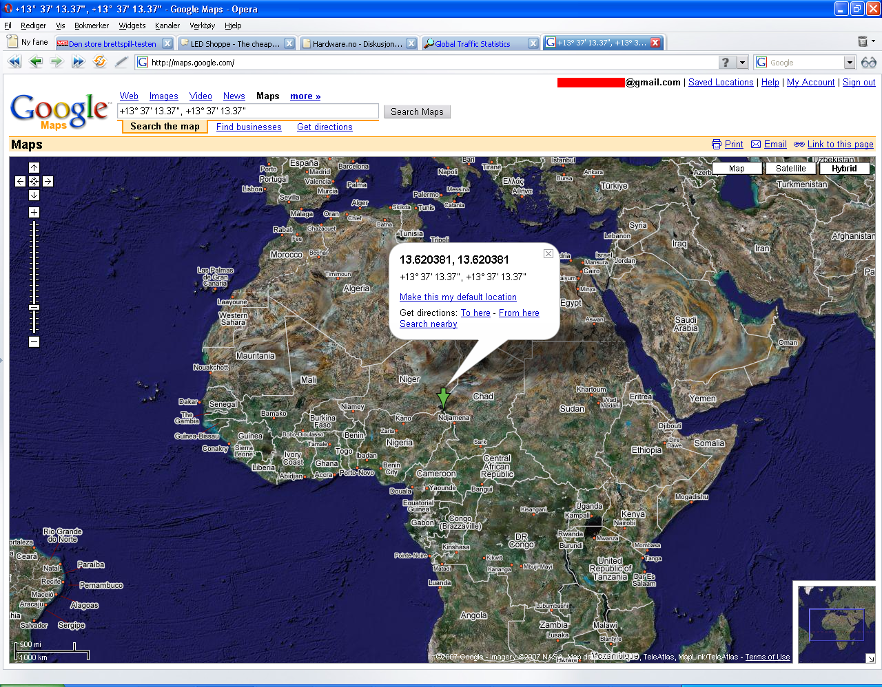Click the rewind navigation button
The width and height of the screenshot is (882, 687).
coord(14,62)
